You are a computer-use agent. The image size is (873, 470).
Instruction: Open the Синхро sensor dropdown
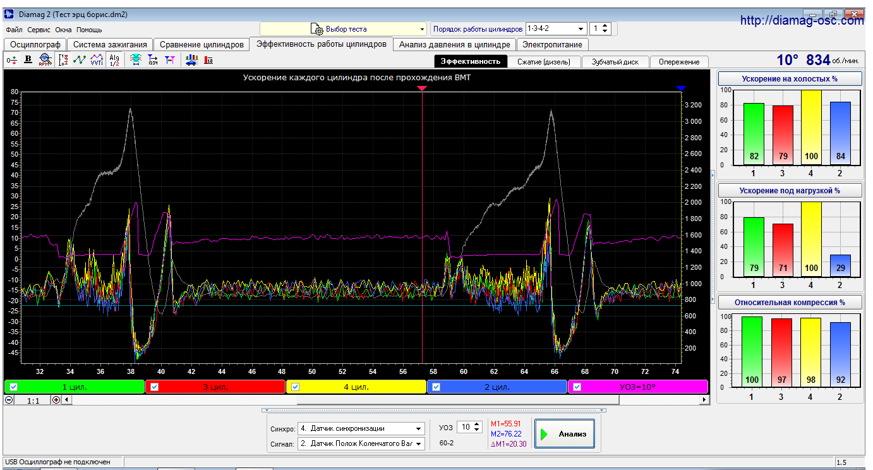pyautogui.click(x=361, y=428)
